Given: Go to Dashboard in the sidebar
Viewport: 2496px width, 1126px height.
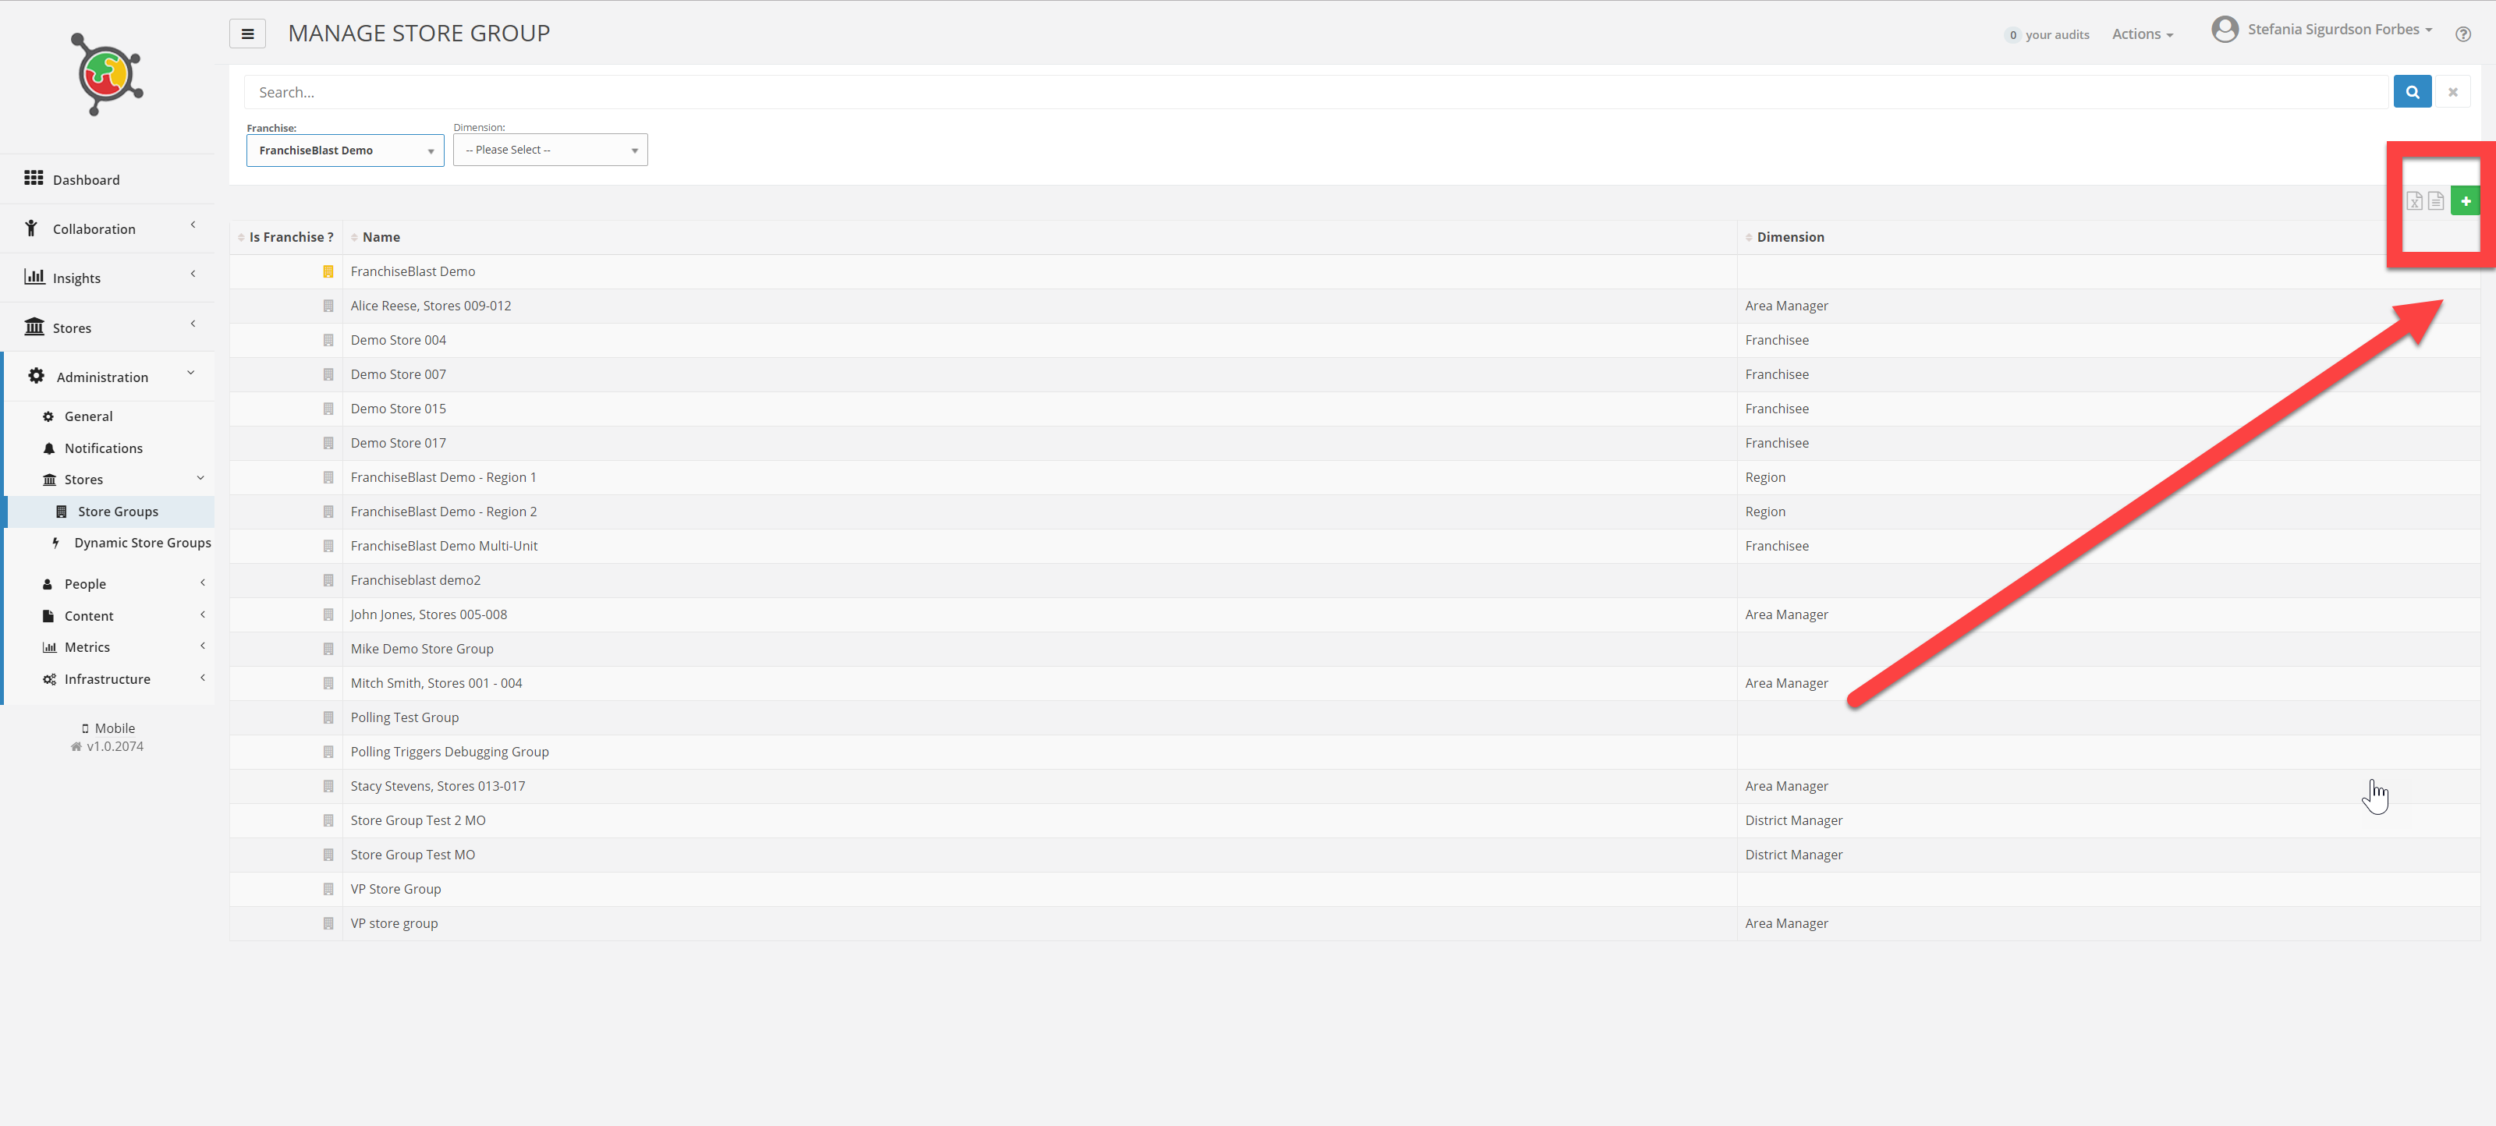Looking at the screenshot, I should tap(85, 179).
